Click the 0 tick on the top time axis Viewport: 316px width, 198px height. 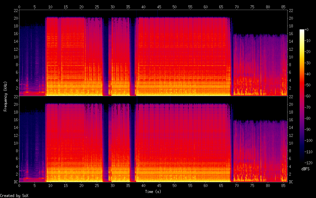coord(19,7)
